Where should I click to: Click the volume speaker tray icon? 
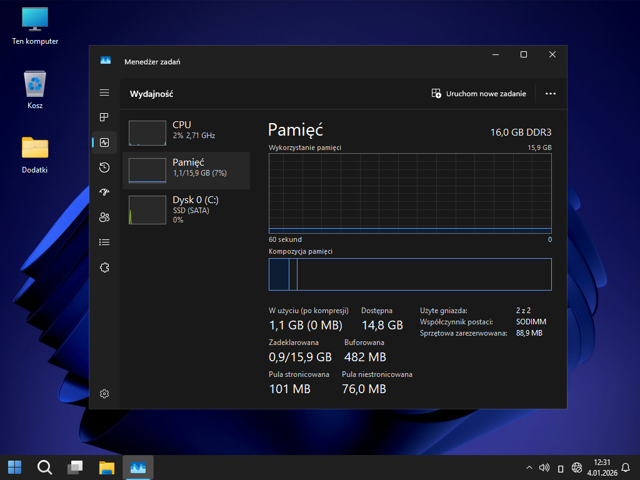[x=544, y=467]
